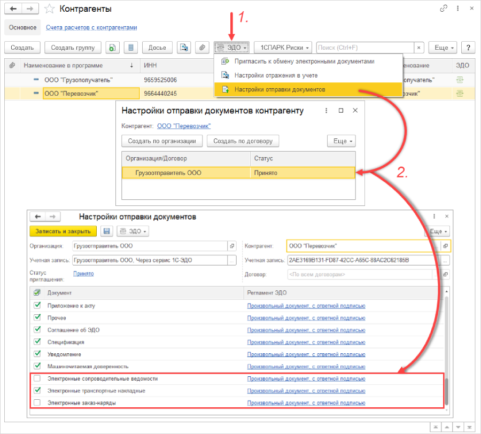Click the list view icon beside Досье
The height and width of the screenshot is (434, 481).
tap(131, 48)
